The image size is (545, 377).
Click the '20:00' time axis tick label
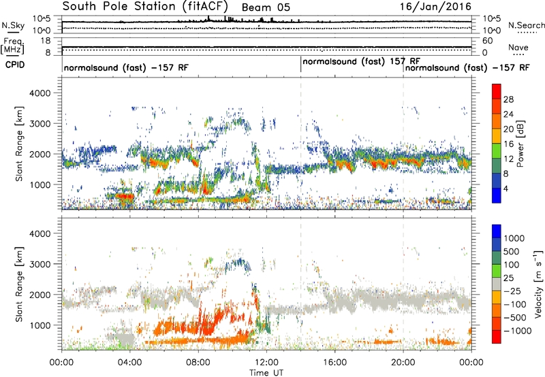(403, 363)
